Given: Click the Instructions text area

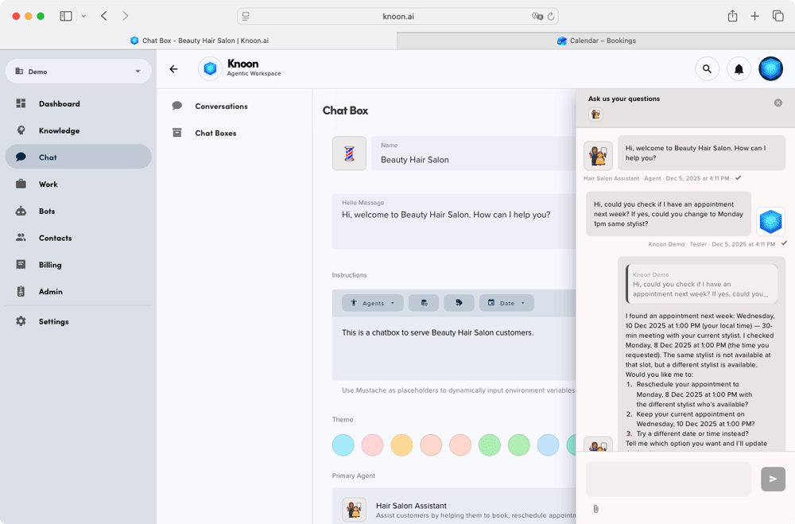Looking at the screenshot, I should point(454,348).
